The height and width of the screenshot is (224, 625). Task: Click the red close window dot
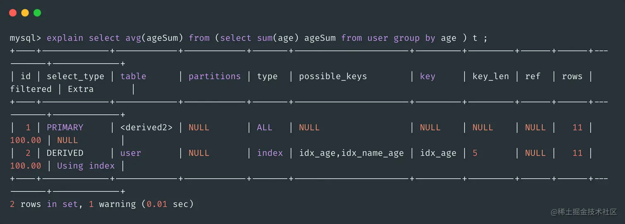click(x=13, y=13)
